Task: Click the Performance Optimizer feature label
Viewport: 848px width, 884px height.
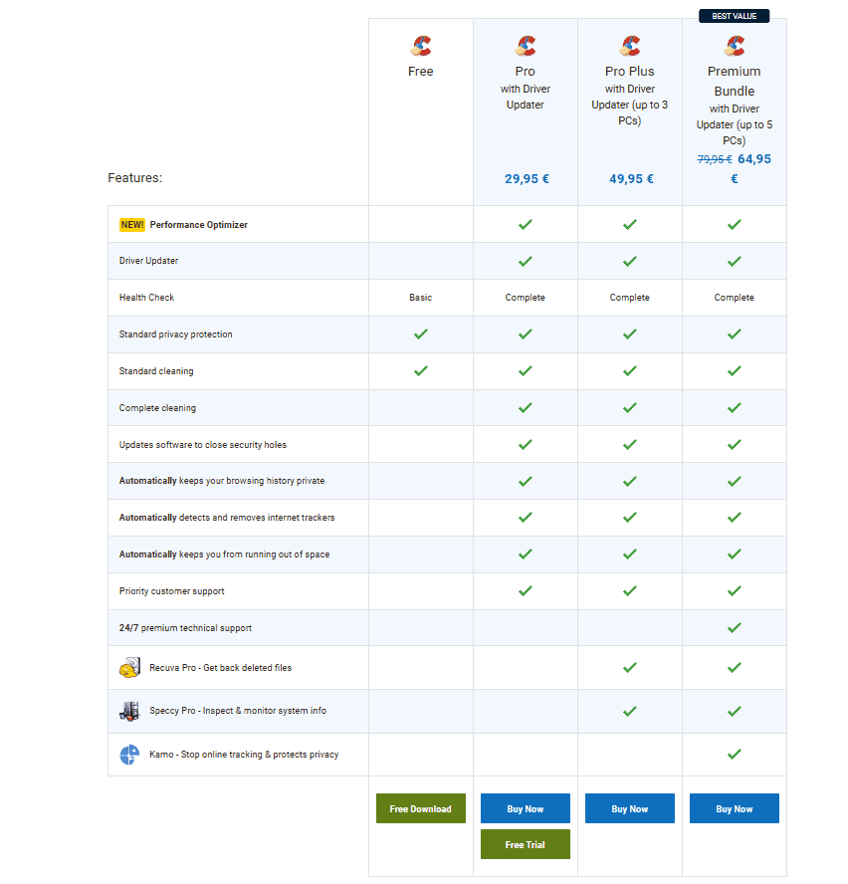Action: click(x=198, y=225)
